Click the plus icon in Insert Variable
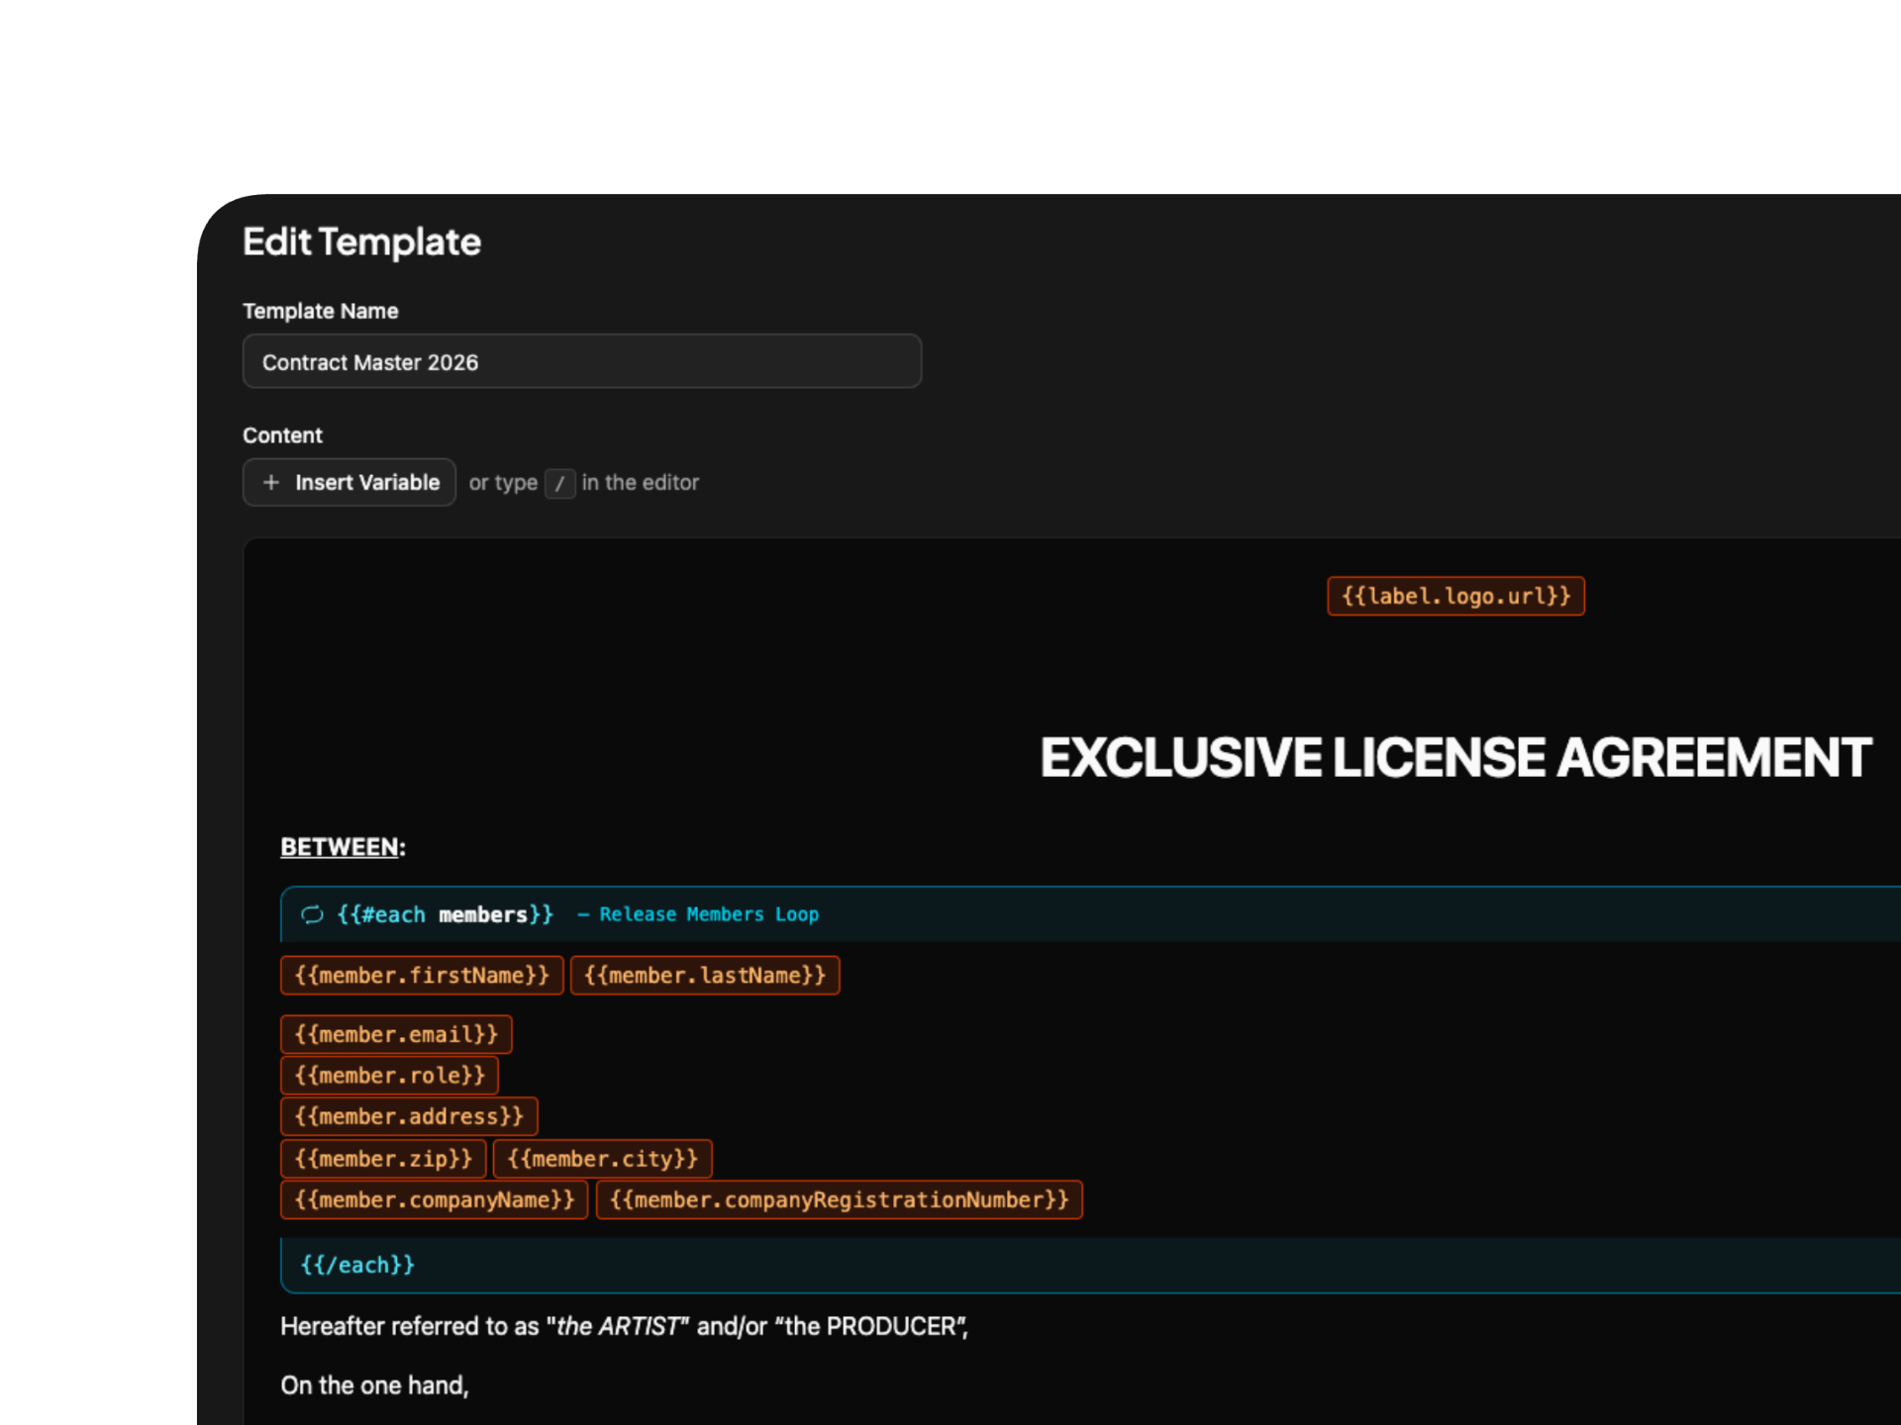Image resolution: width=1901 pixels, height=1425 pixels. (x=270, y=482)
